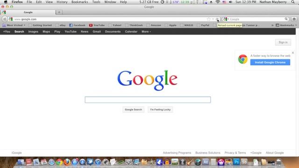
Task: Open the search engine selector dropdown
Action: point(226,19)
